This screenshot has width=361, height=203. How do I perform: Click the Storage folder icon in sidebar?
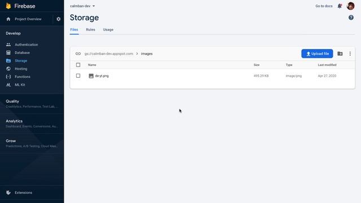point(8,61)
